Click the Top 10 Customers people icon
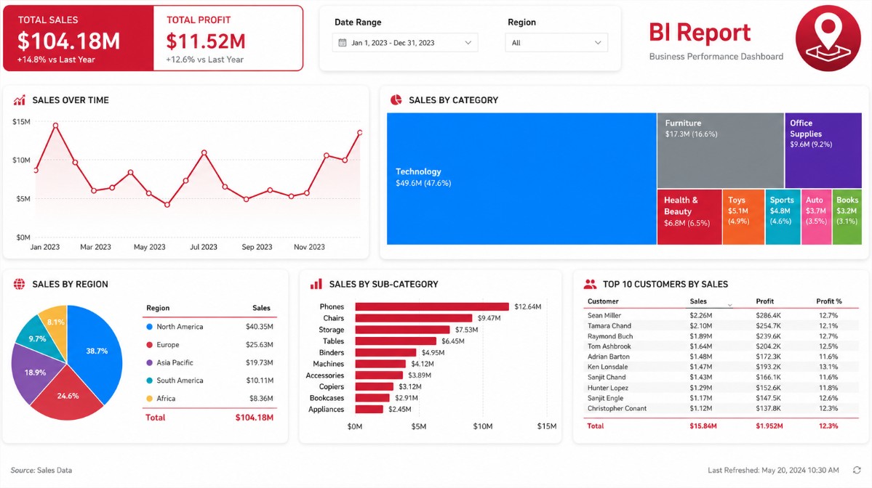Viewport: 872px width, 488px height. pos(590,284)
